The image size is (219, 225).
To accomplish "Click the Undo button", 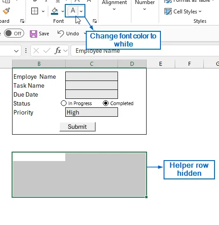I will [x=68, y=34].
